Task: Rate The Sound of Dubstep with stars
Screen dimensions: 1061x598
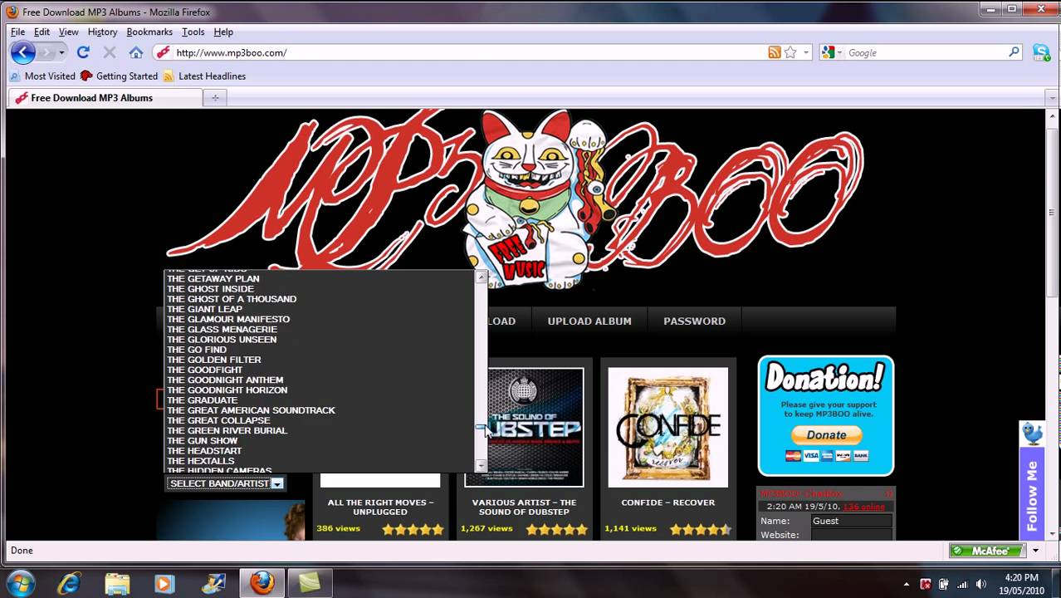Action: pos(557,529)
